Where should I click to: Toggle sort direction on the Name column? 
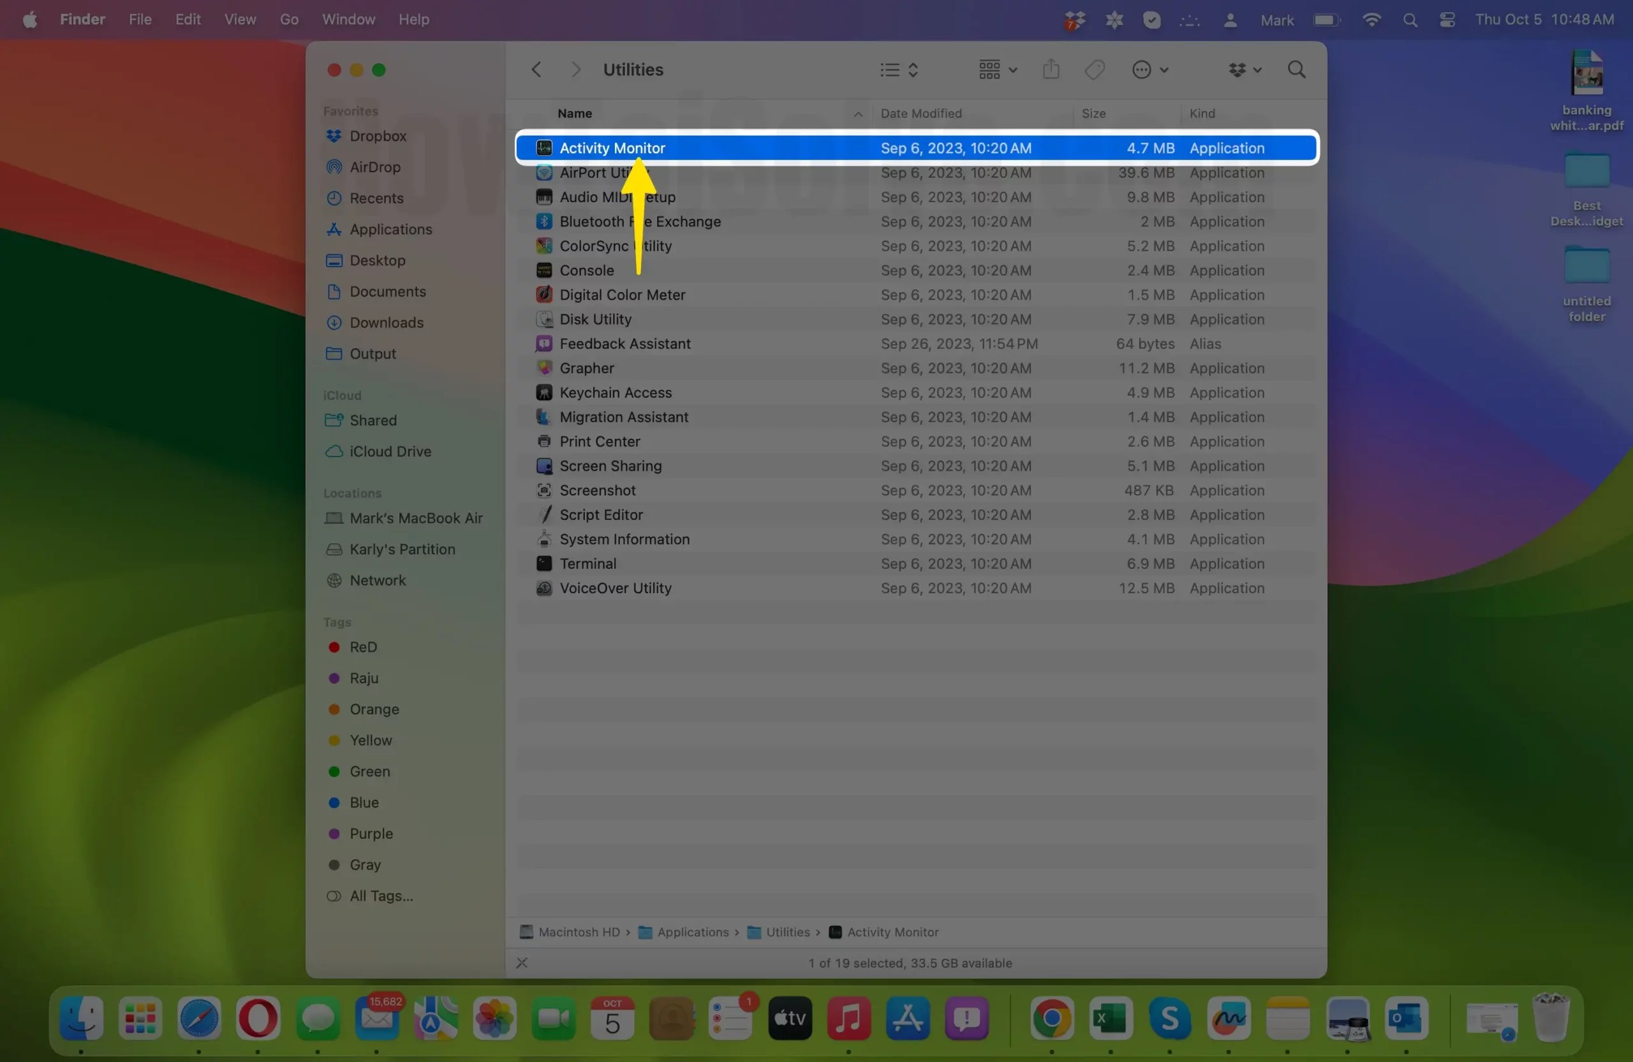(857, 114)
